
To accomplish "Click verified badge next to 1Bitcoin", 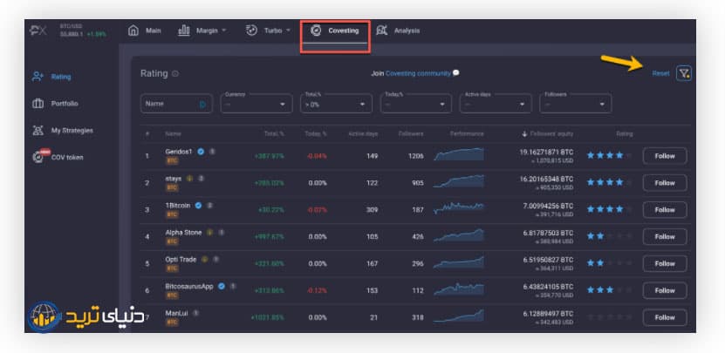I will [198, 205].
